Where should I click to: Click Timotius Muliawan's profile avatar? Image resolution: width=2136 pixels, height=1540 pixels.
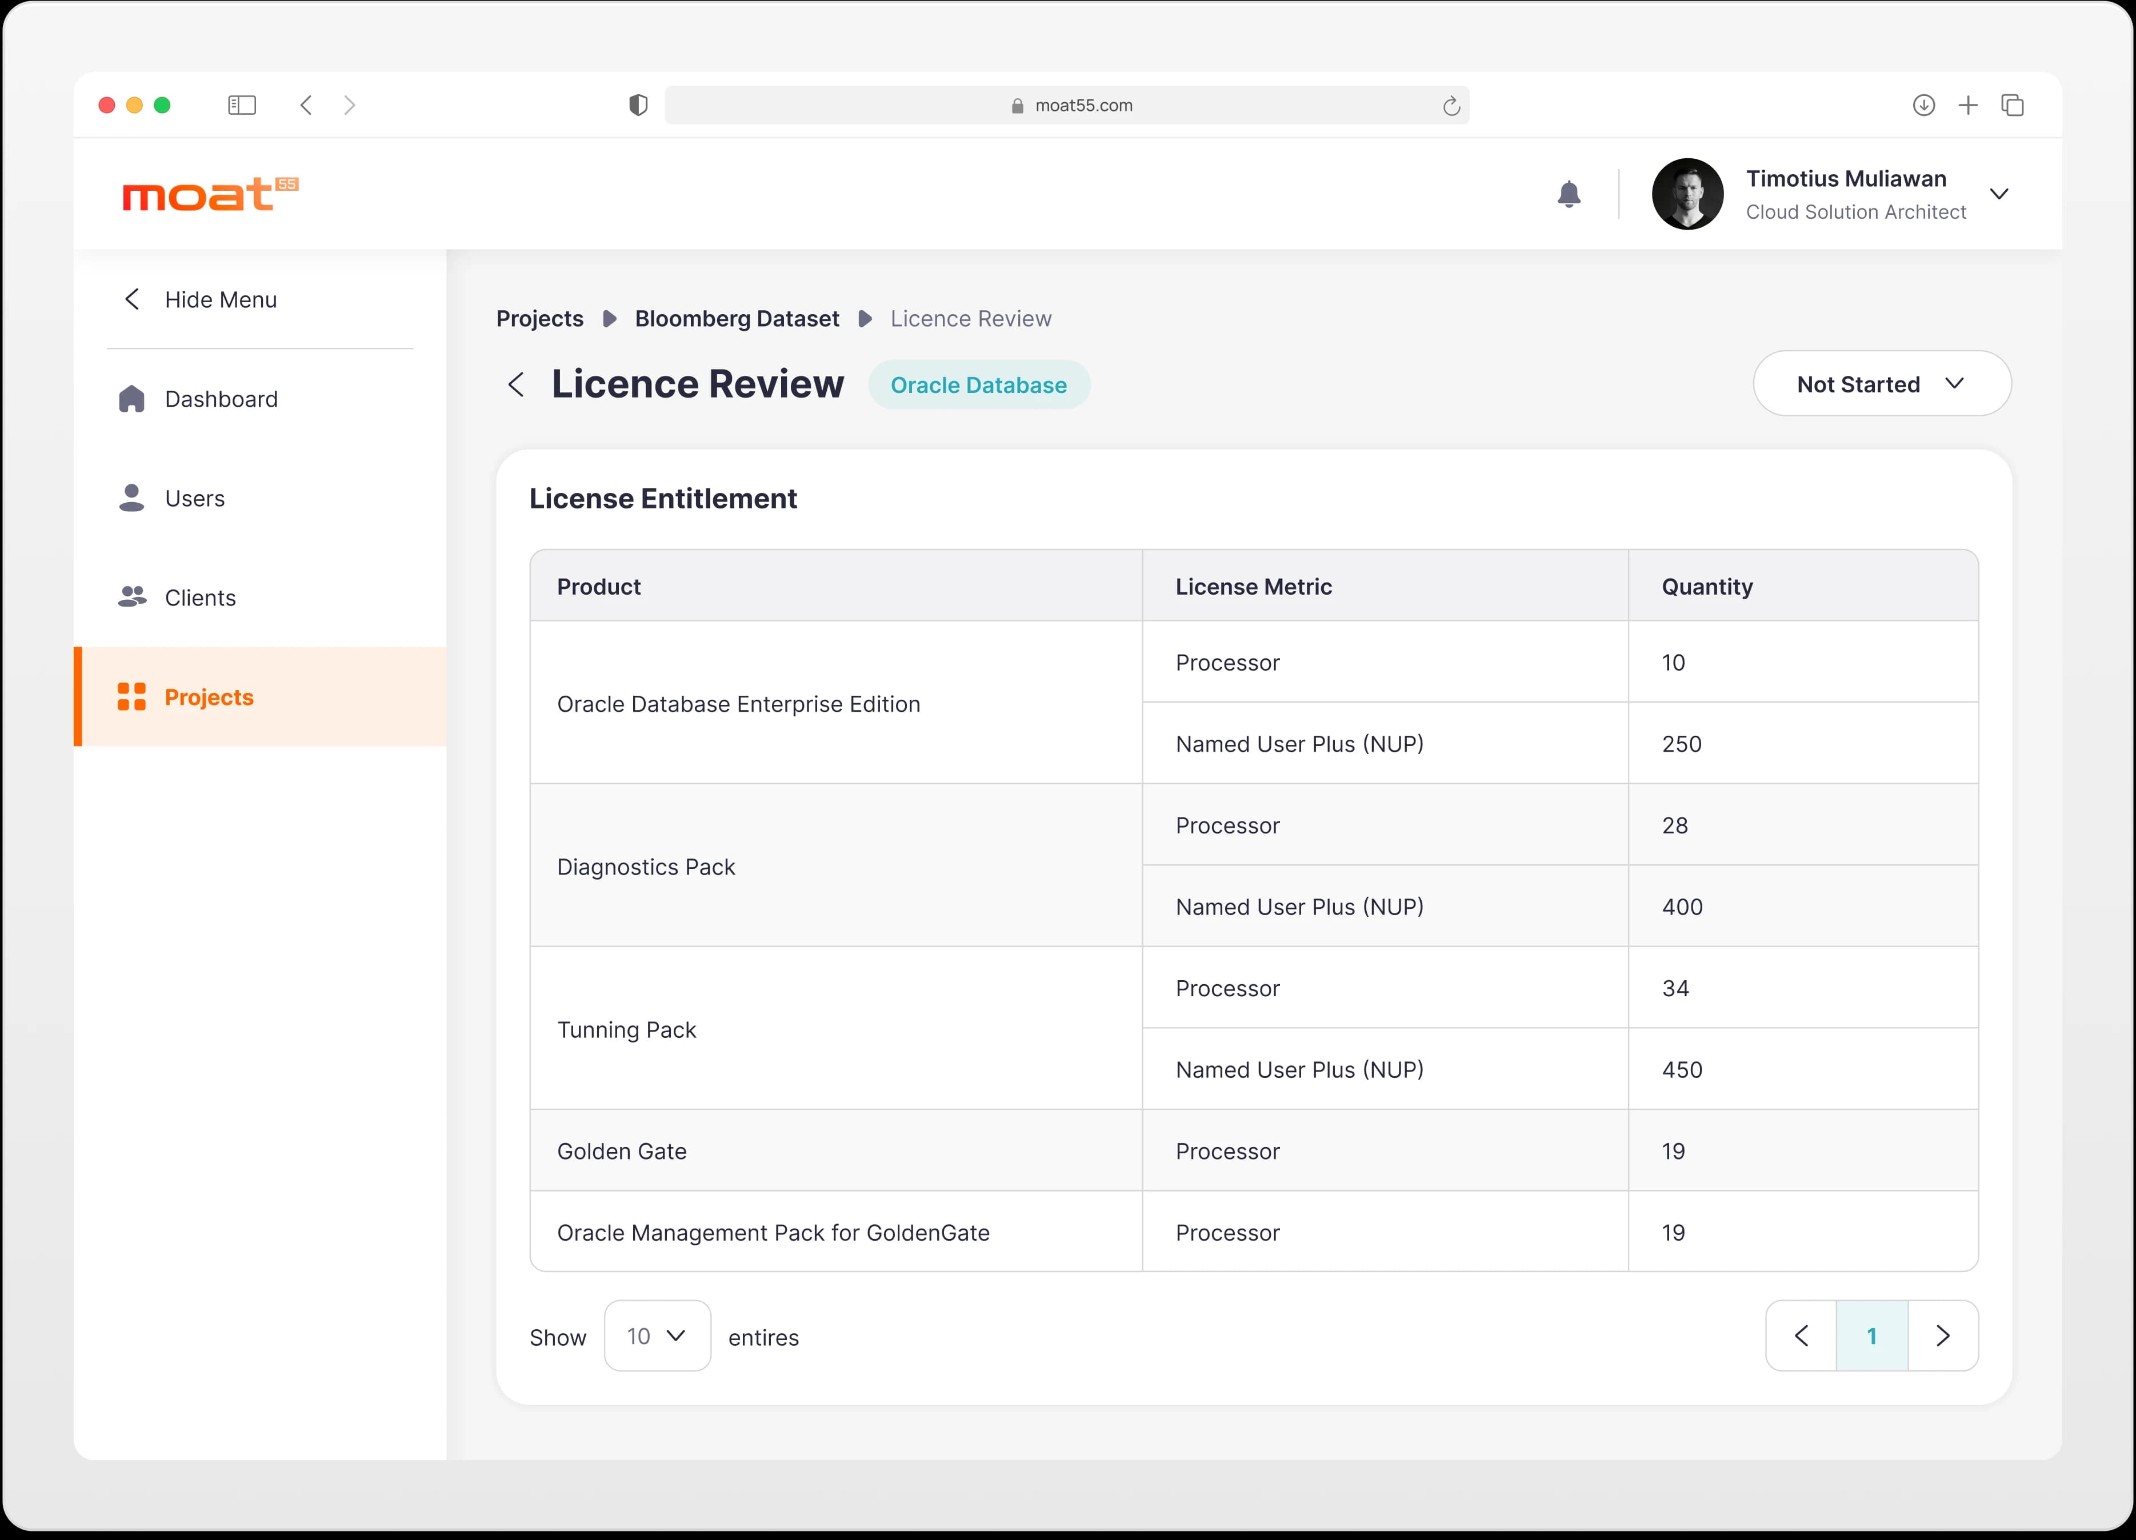(1687, 194)
